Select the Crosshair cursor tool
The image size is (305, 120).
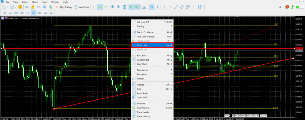157,7
